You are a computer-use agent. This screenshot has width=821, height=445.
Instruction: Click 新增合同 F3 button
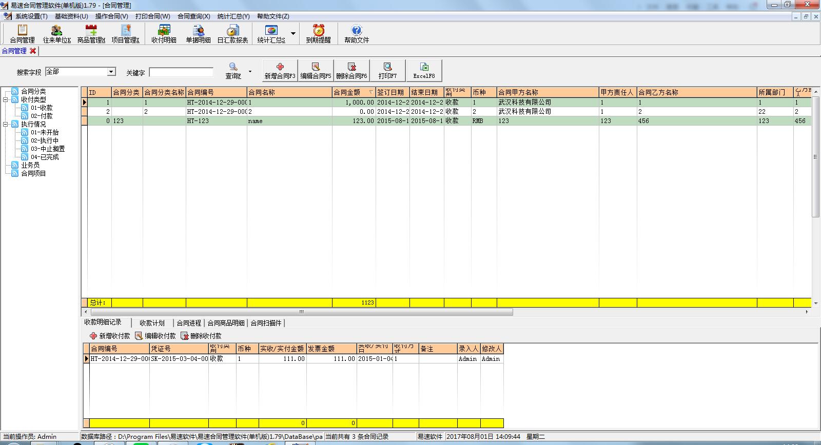point(280,70)
